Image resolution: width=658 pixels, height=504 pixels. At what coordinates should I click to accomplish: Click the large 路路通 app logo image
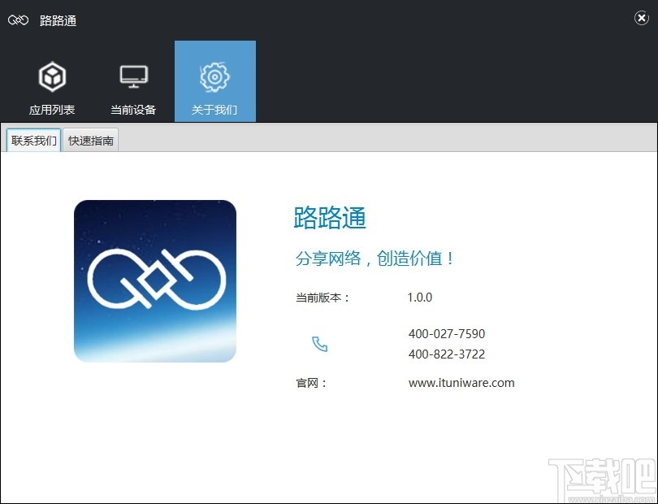154,280
